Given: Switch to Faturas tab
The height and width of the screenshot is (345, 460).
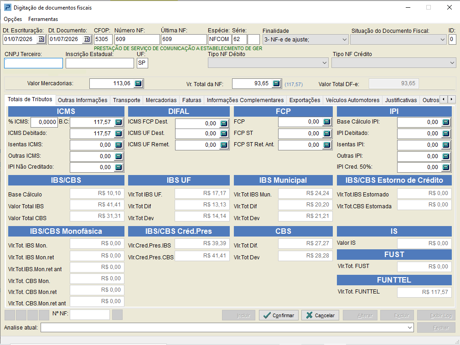Looking at the screenshot, I should pyautogui.click(x=191, y=100).
